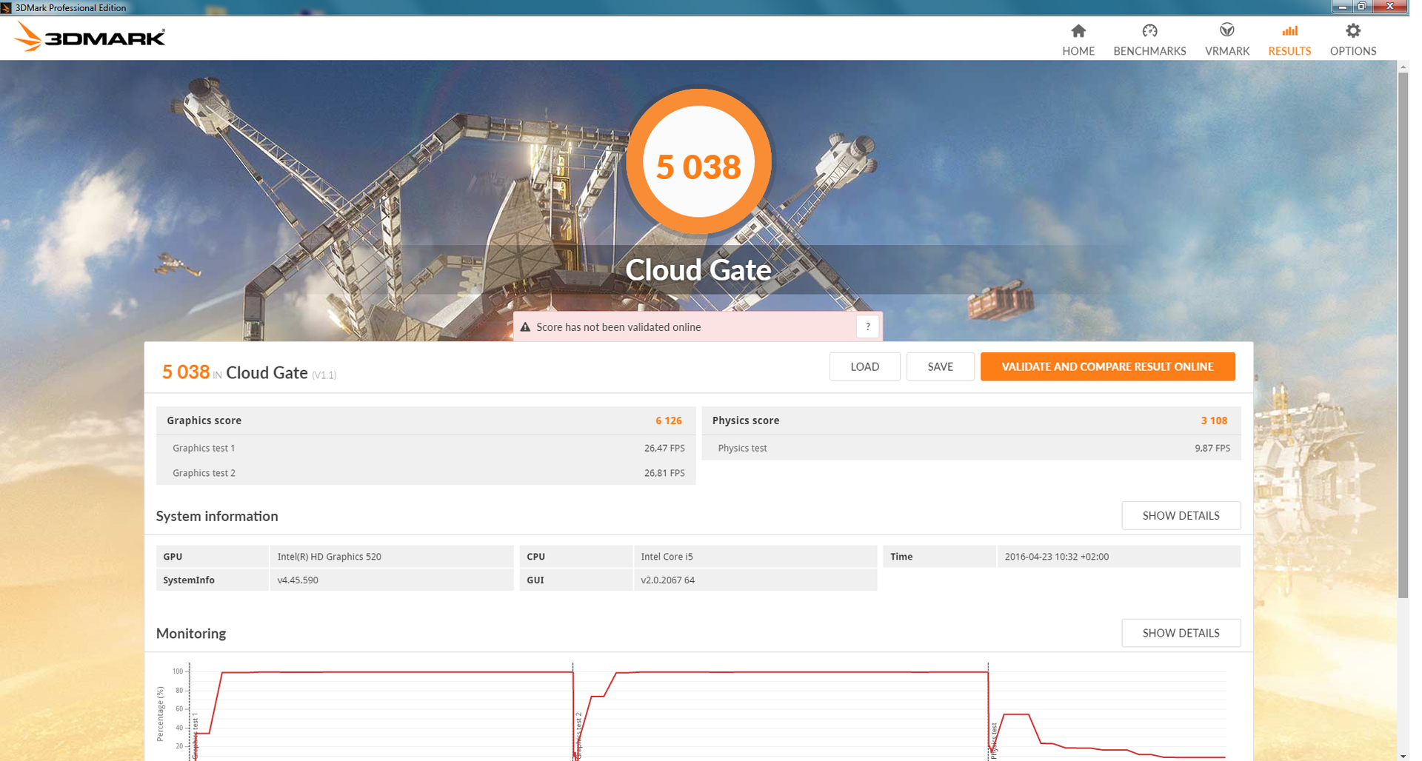
Task: Click SystemInfo version v4.45.590
Action: point(298,580)
